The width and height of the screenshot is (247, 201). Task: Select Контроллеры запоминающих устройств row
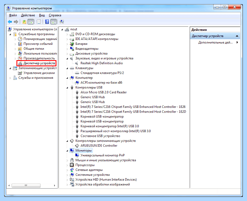pyautogui.click(x=105, y=141)
